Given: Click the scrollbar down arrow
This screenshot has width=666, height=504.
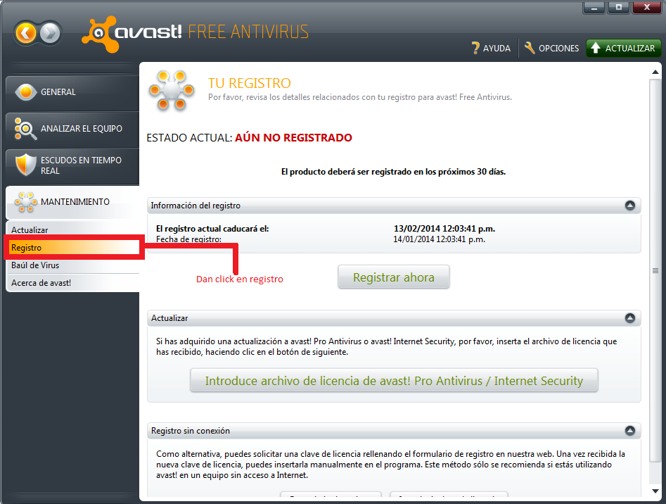Looking at the screenshot, I should point(655,491).
